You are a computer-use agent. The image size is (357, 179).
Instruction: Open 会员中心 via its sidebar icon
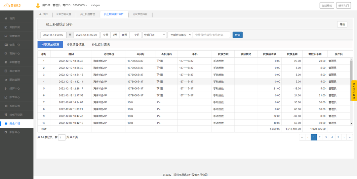click(x=6, y=45)
